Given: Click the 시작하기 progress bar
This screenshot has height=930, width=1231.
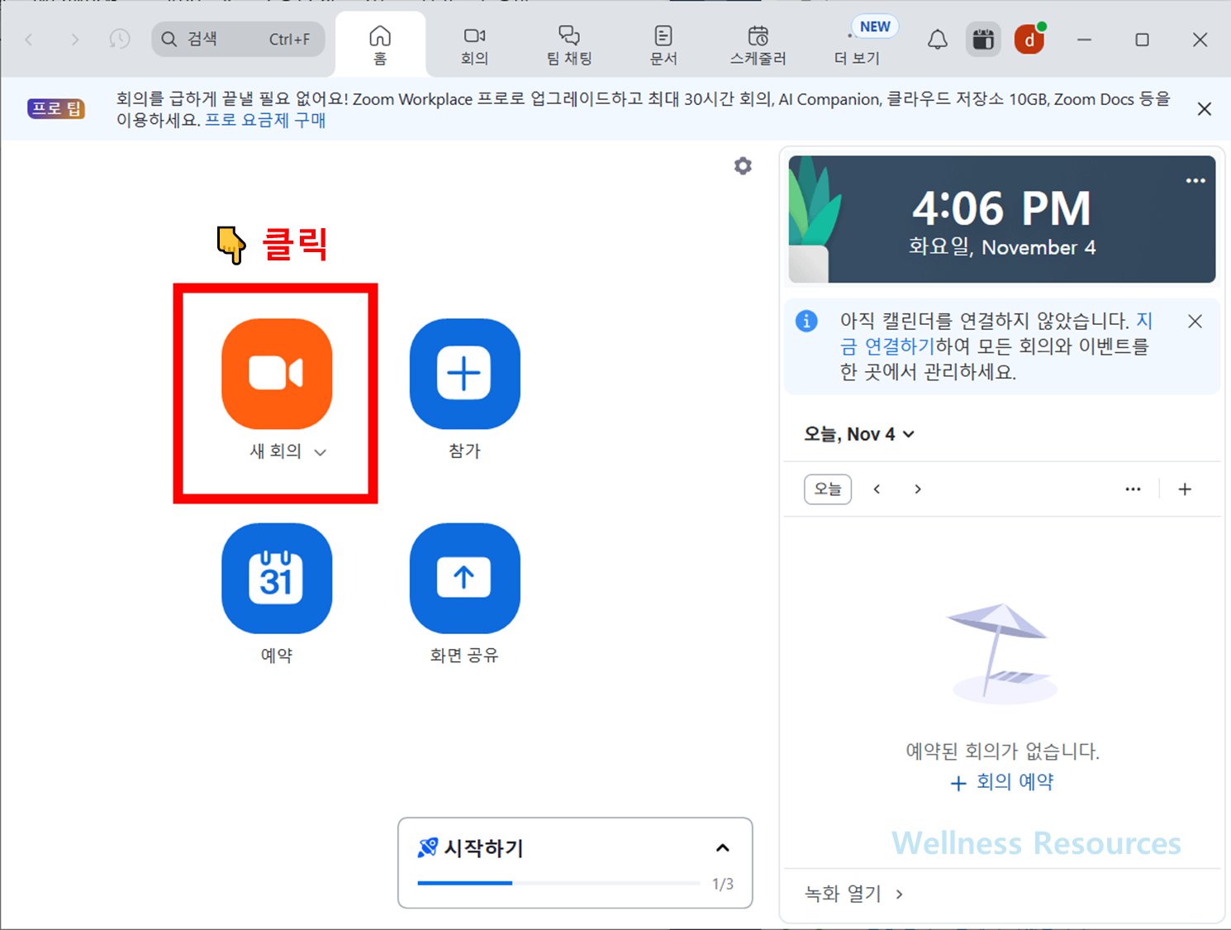Looking at the screenshot, I should tap(558, 883).
